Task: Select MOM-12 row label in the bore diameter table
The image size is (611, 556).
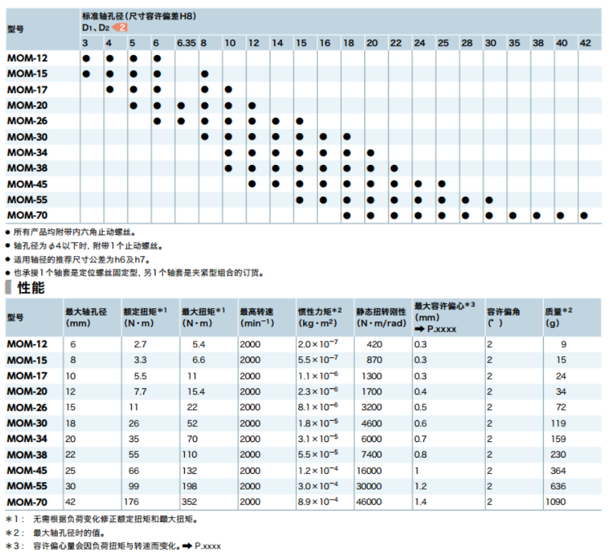Action: tap(27, 58)
